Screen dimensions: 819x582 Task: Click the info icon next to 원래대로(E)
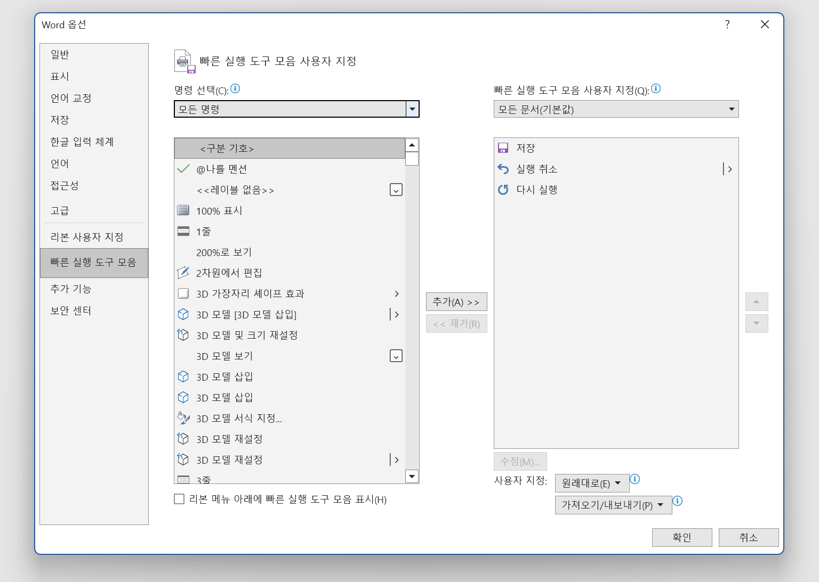tap(635, 479)
